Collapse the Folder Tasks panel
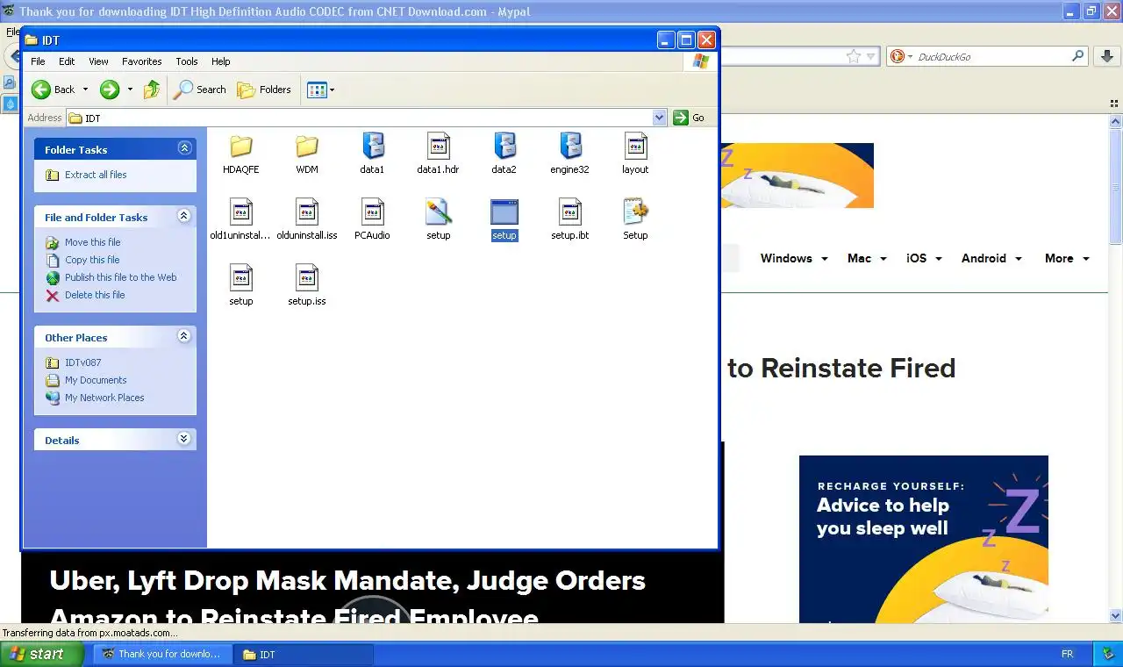 click(x=184, y=148)
